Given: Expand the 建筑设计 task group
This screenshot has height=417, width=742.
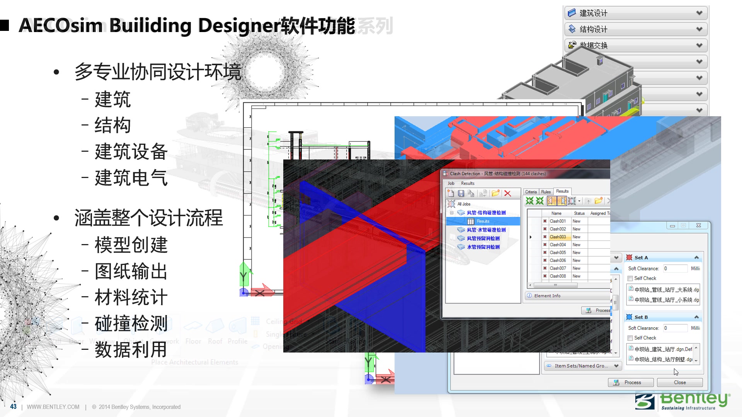Looking at the screenshot, I should click(699, 13).
